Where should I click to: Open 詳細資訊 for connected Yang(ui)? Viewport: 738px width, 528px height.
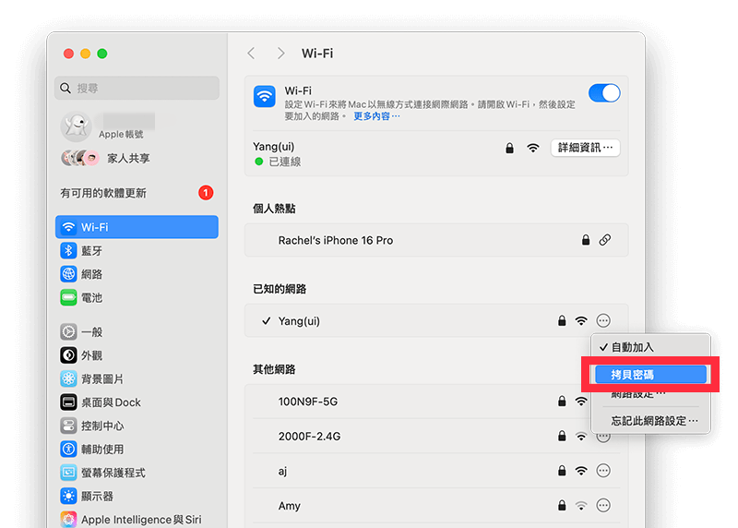click(x=586, y=148)
